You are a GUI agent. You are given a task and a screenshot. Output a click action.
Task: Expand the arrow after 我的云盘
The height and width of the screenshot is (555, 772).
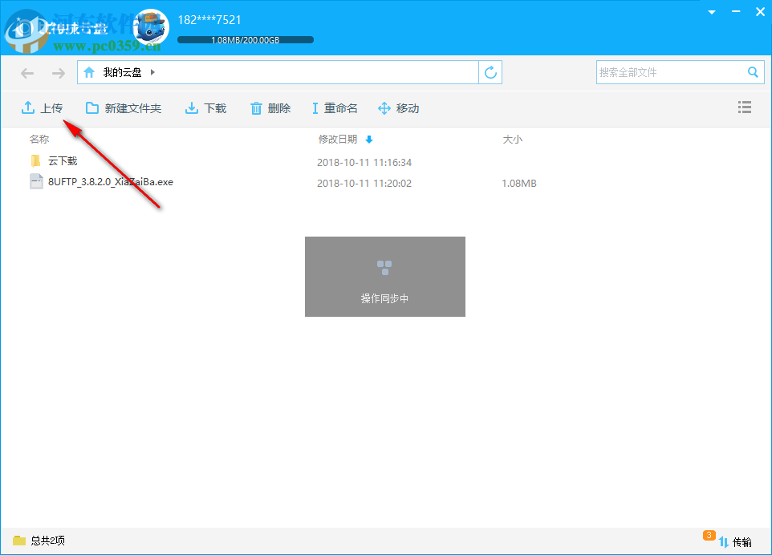[x=152, y=72]
